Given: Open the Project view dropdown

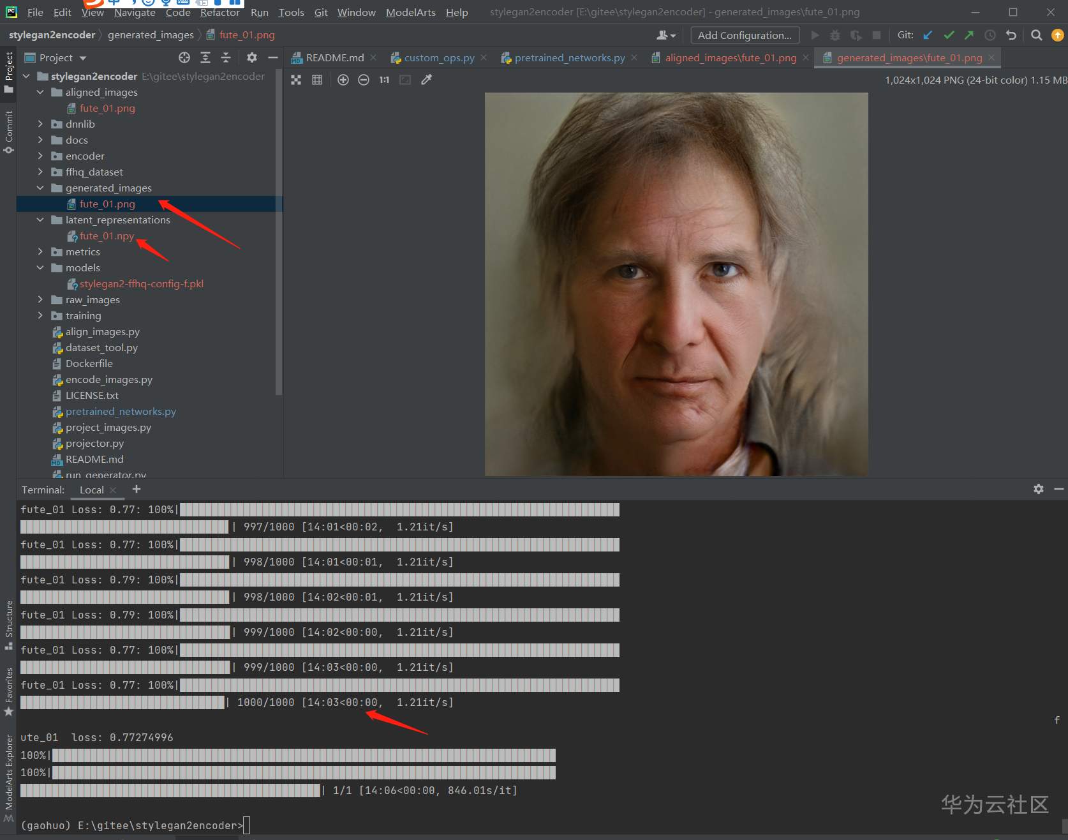Looking at the screenshot, I should (83, 58).
